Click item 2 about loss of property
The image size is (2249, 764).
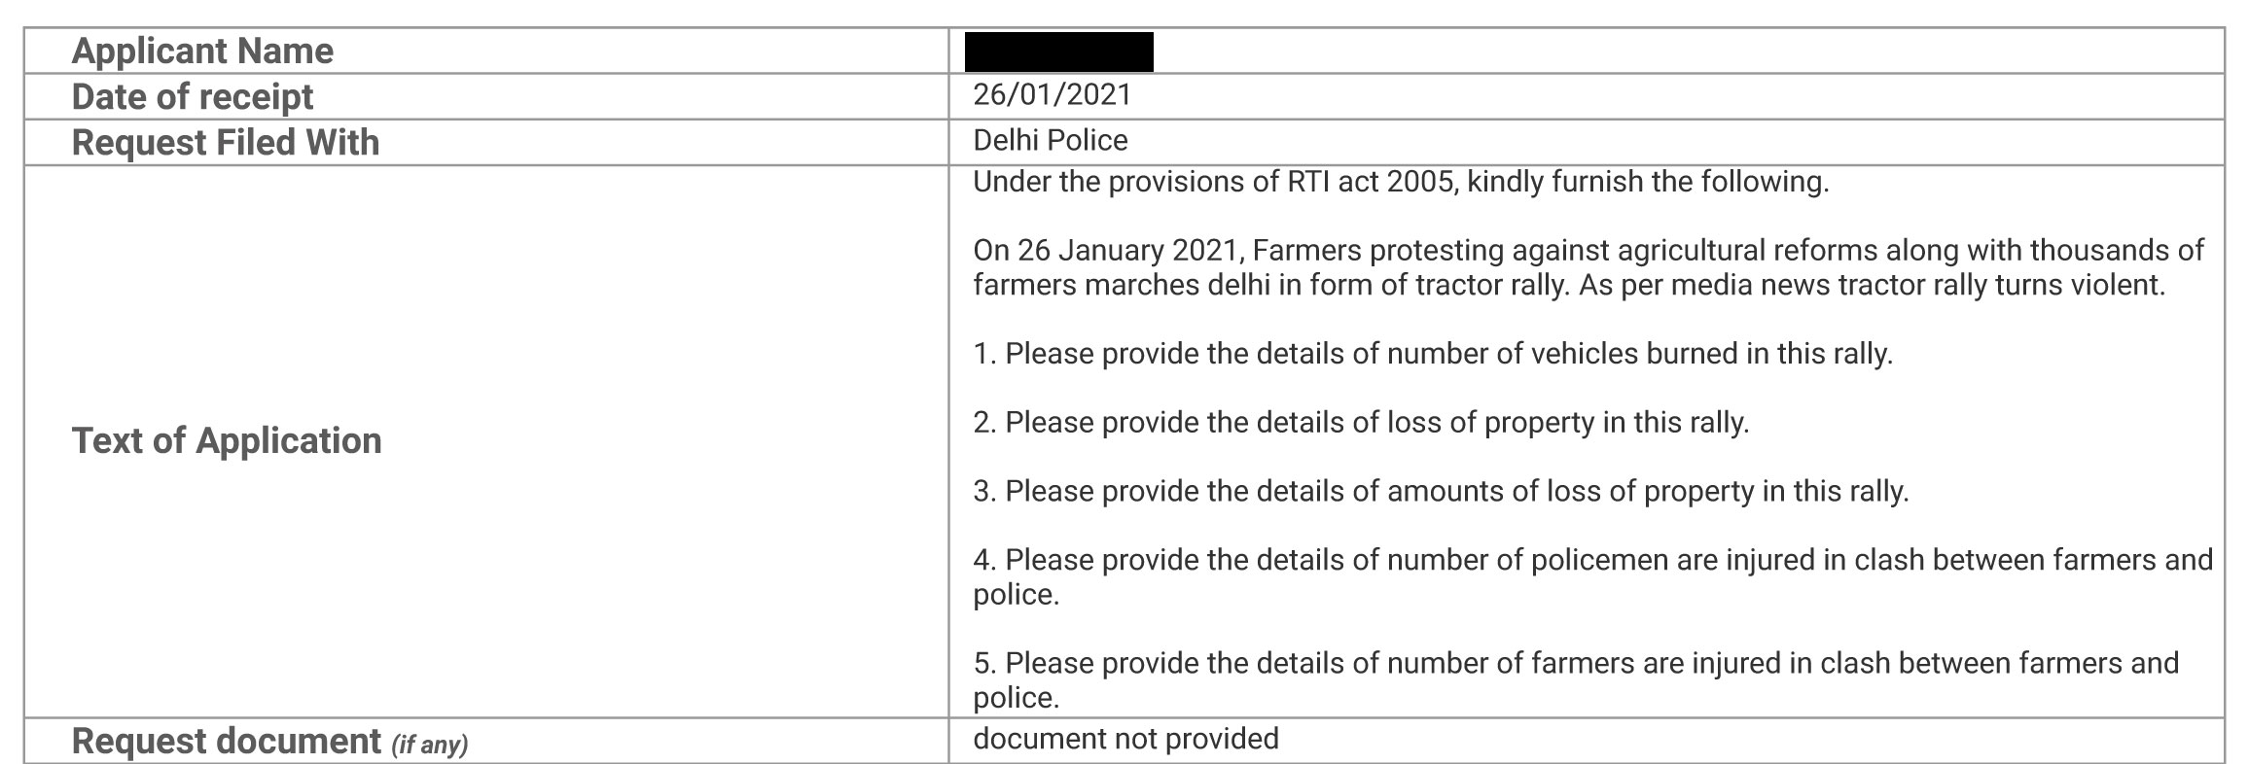[x=1361, y=422]
